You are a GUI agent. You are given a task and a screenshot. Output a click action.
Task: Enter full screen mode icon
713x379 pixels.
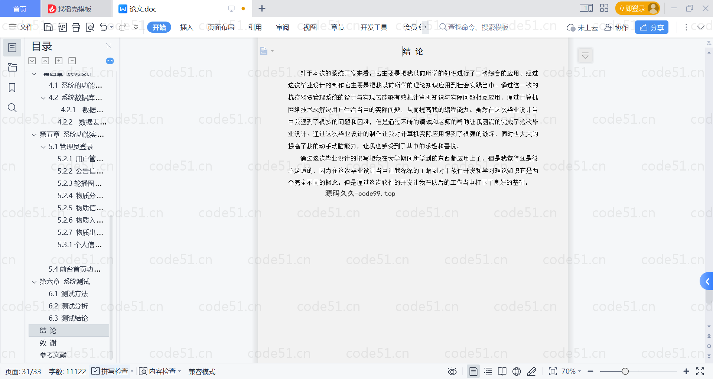pyautogui.click(x=700, y=371)
